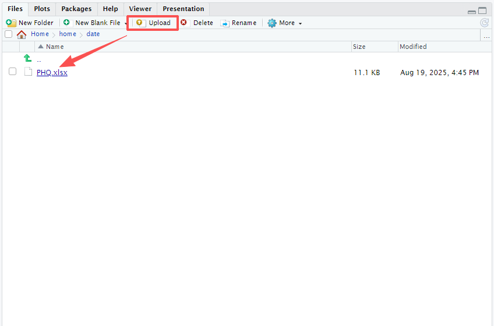Viewport: 494px width, 326px height.
Task: Go to the home directory via the house icon
Action: [x=22, y=34]
